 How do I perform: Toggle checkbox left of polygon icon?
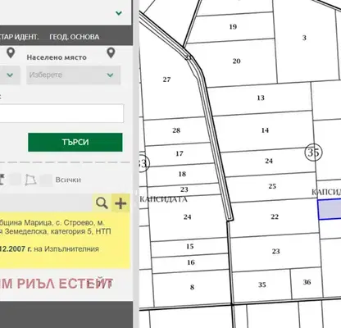[x=15, y=180]
